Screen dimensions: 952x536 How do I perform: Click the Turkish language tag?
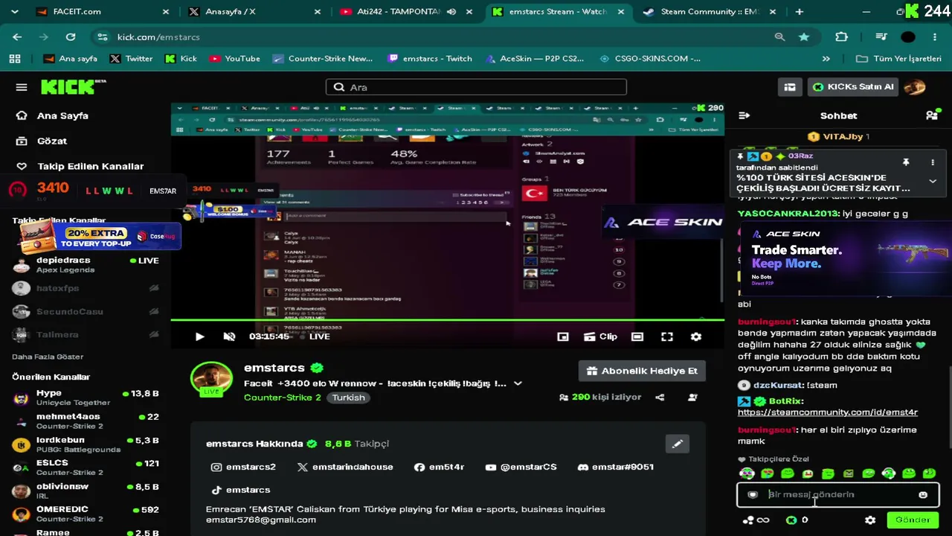point(348,398)
